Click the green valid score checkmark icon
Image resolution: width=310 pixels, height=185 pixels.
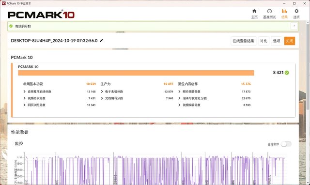point(11,26)
